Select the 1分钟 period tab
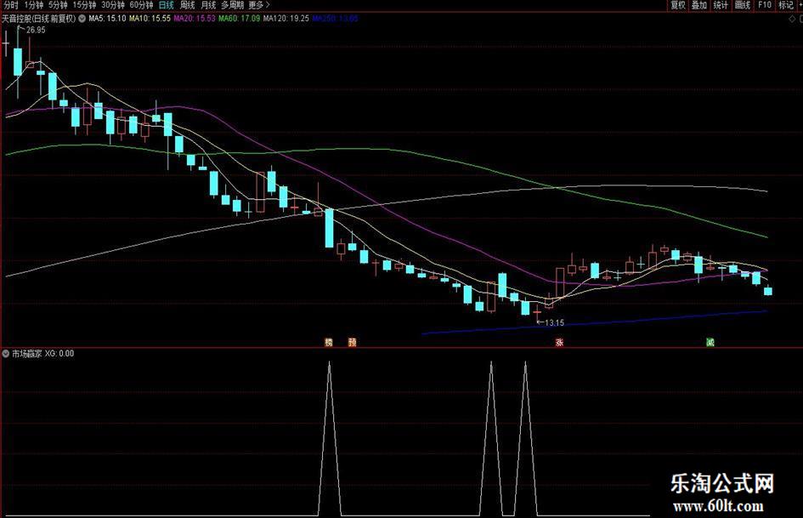Screen dimensions: 803x518 tap(34, 5)
